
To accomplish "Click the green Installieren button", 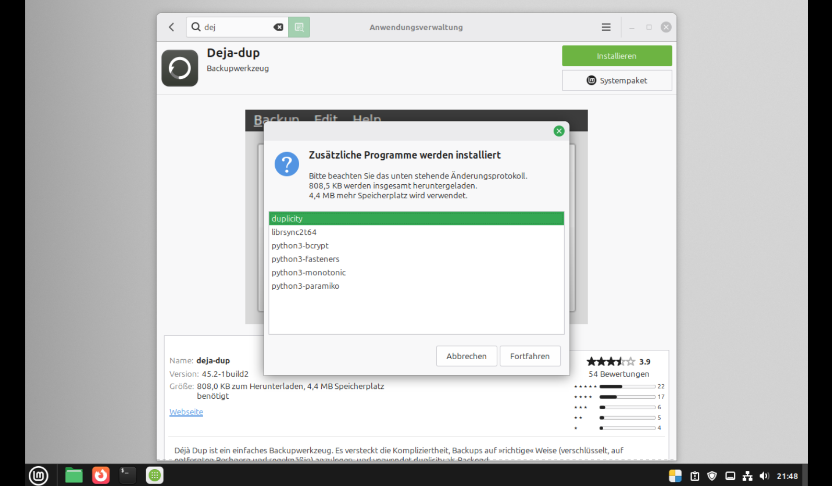I will (x=616, y=56).
